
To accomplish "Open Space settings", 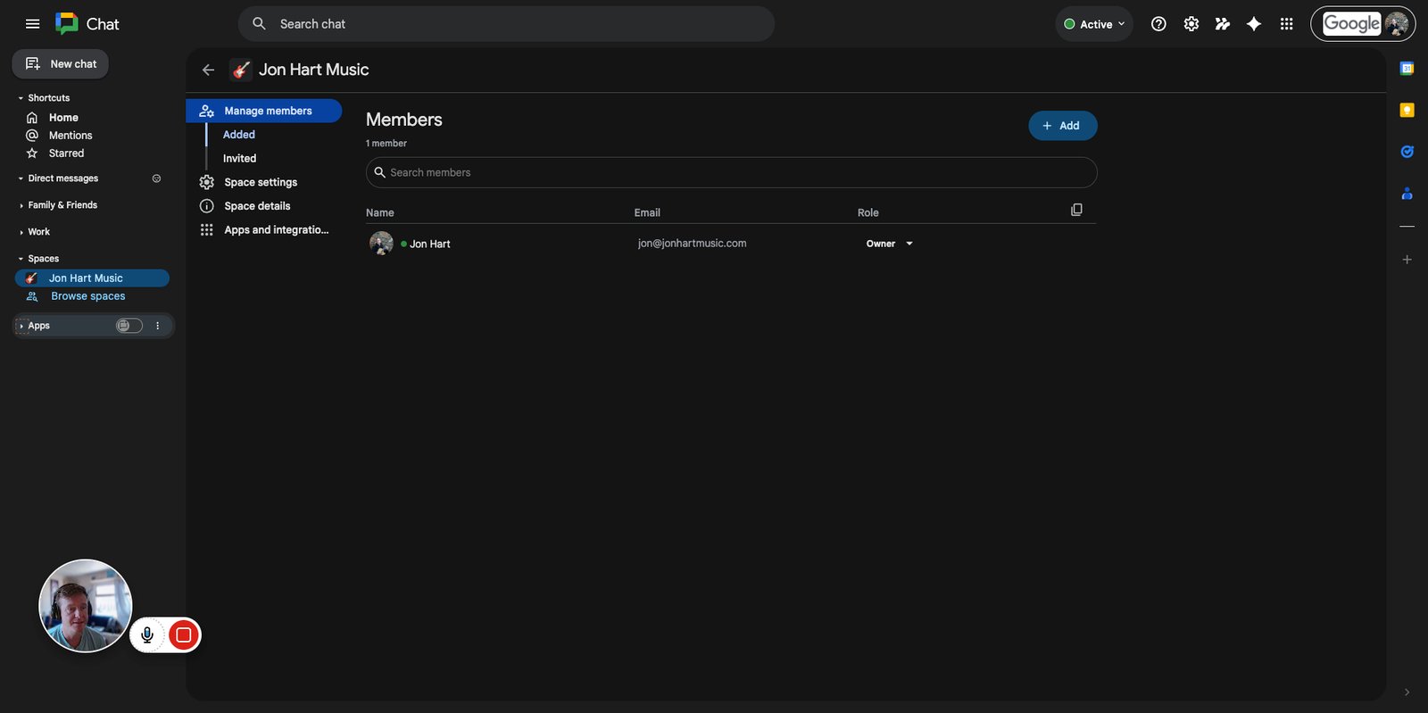I will coord(261,182).
